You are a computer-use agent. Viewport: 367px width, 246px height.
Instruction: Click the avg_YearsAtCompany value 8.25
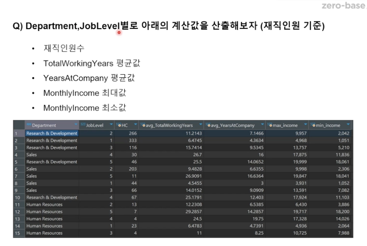pyautogui.click(x=259, y=233)
